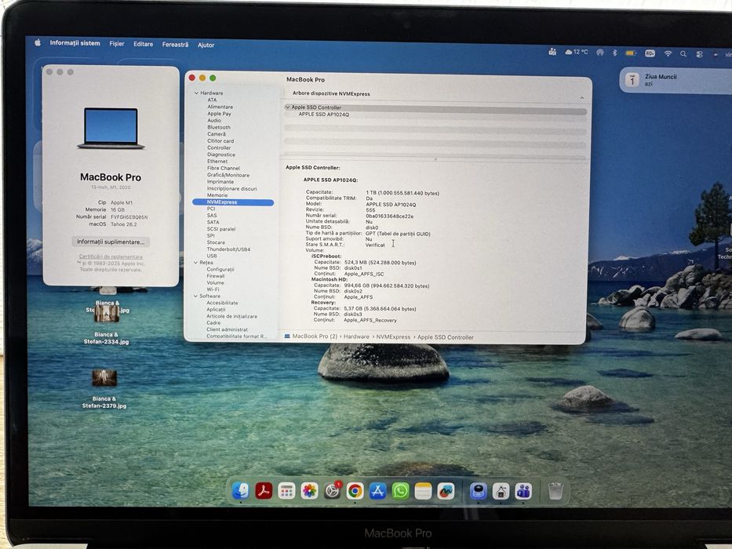The image size is (732, 549).
Task: Open the Trash in the dock
Action: pyautogui.click(x=555, y=491)
